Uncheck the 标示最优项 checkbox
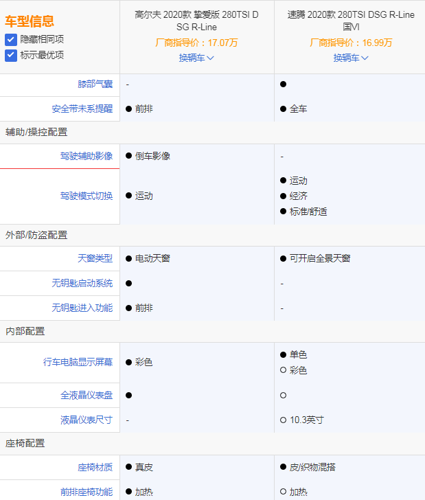The image size is (425, 500). click(11, 55)
